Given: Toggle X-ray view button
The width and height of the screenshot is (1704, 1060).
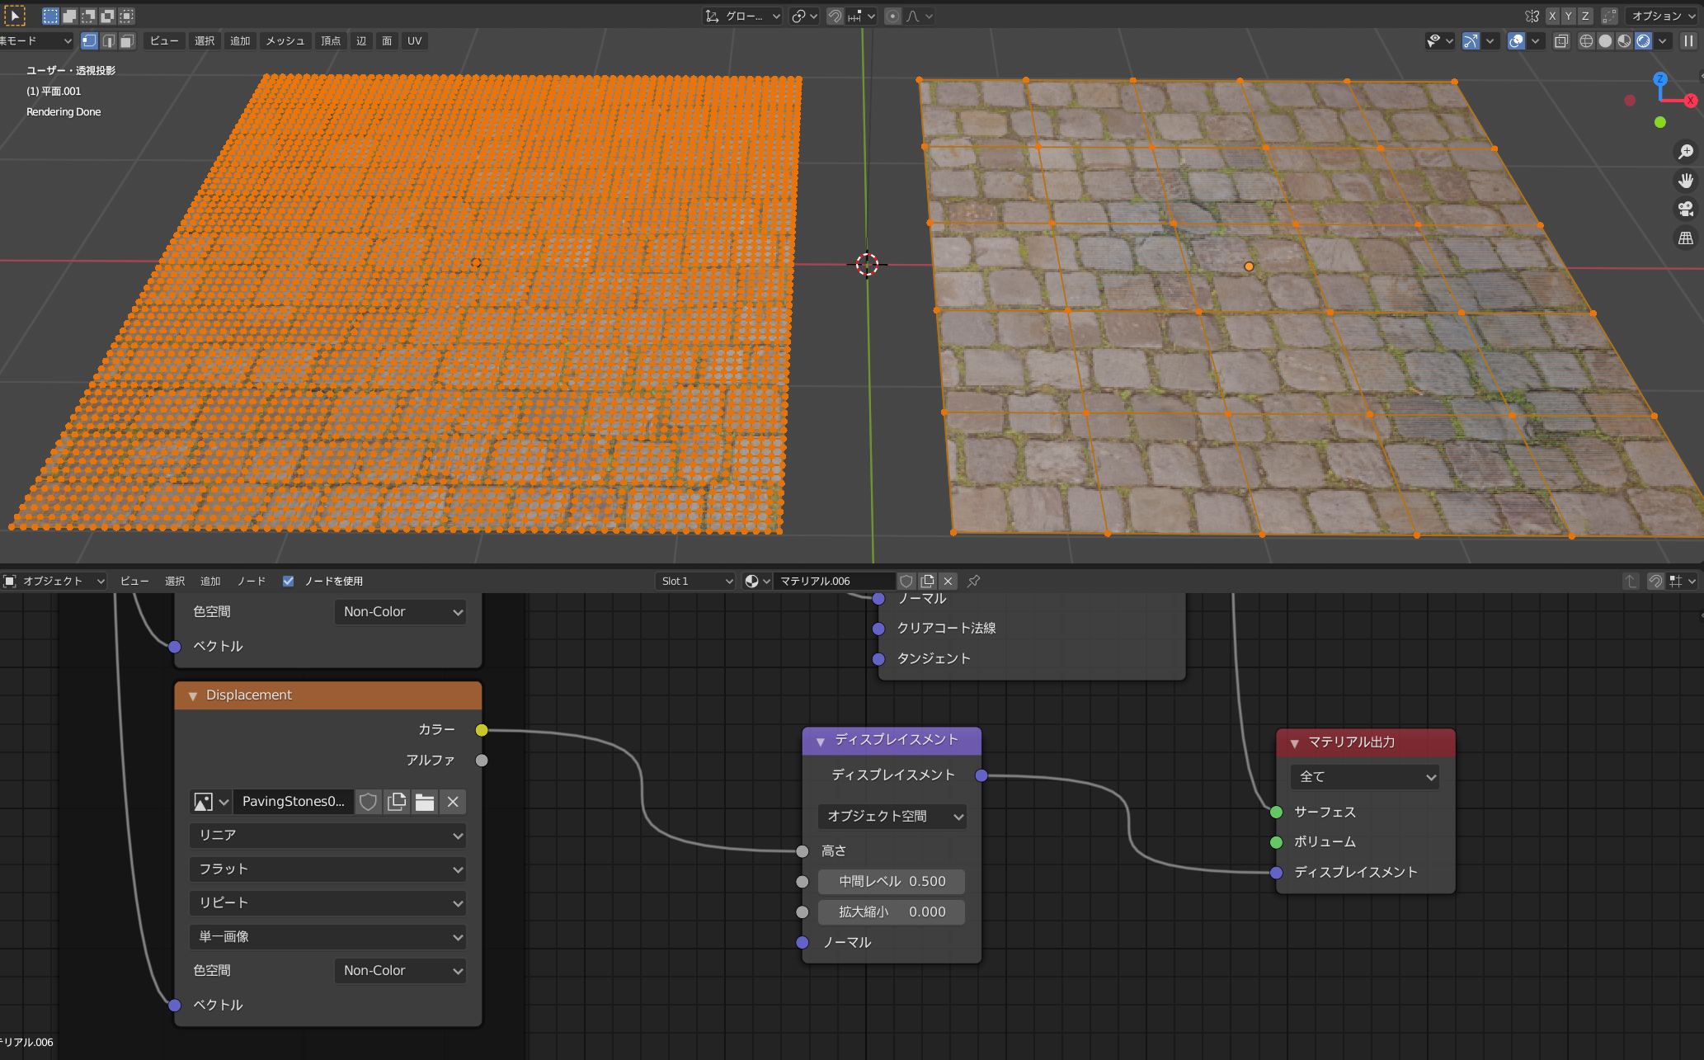Looking at the screenshot, I should tap(1561, 40).
